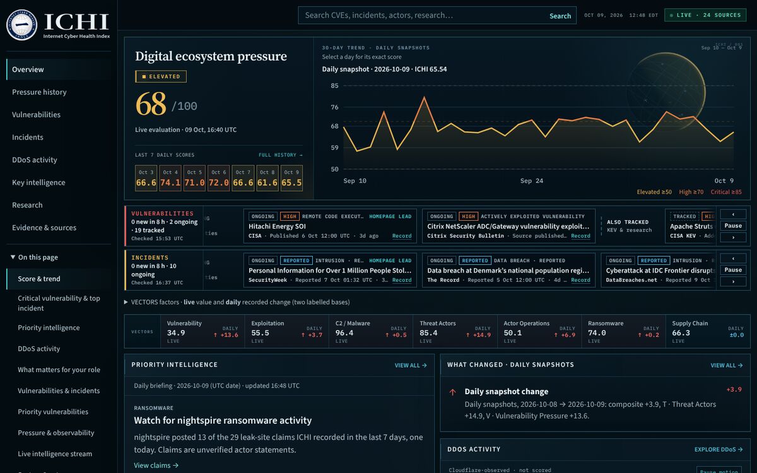Screen dimensions: 757x473
Task: Click the Ransomware vector tile 74.0
Action: coord(623,332)
